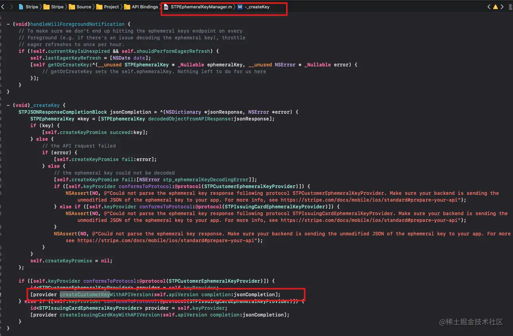Click stp_ephemeralKeyDecodingError in the fail call

tap(205, 179)
